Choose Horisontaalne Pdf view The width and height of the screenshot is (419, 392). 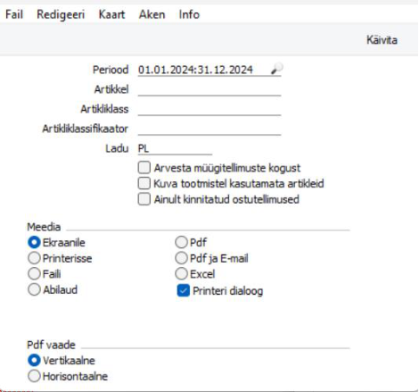point(34,376)
